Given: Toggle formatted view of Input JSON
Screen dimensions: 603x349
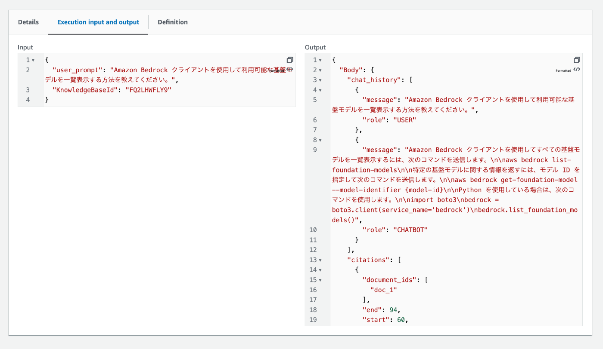Looking at the screenshot, I should point(290,70).
